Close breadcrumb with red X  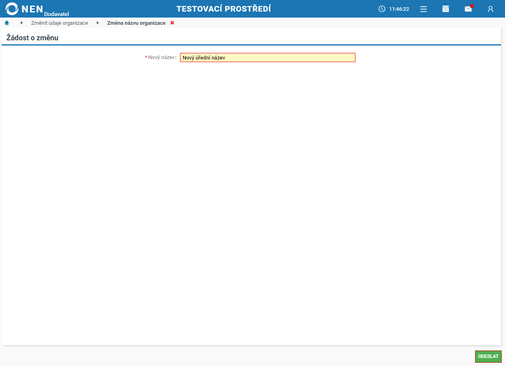172,23
